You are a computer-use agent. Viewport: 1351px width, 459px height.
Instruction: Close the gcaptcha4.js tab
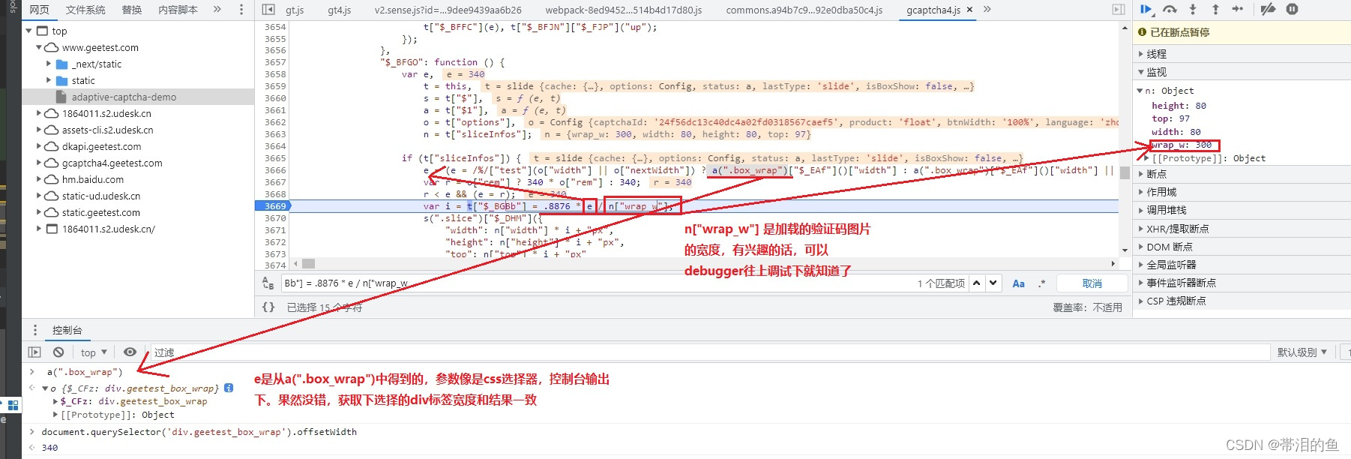pos(969,10)
